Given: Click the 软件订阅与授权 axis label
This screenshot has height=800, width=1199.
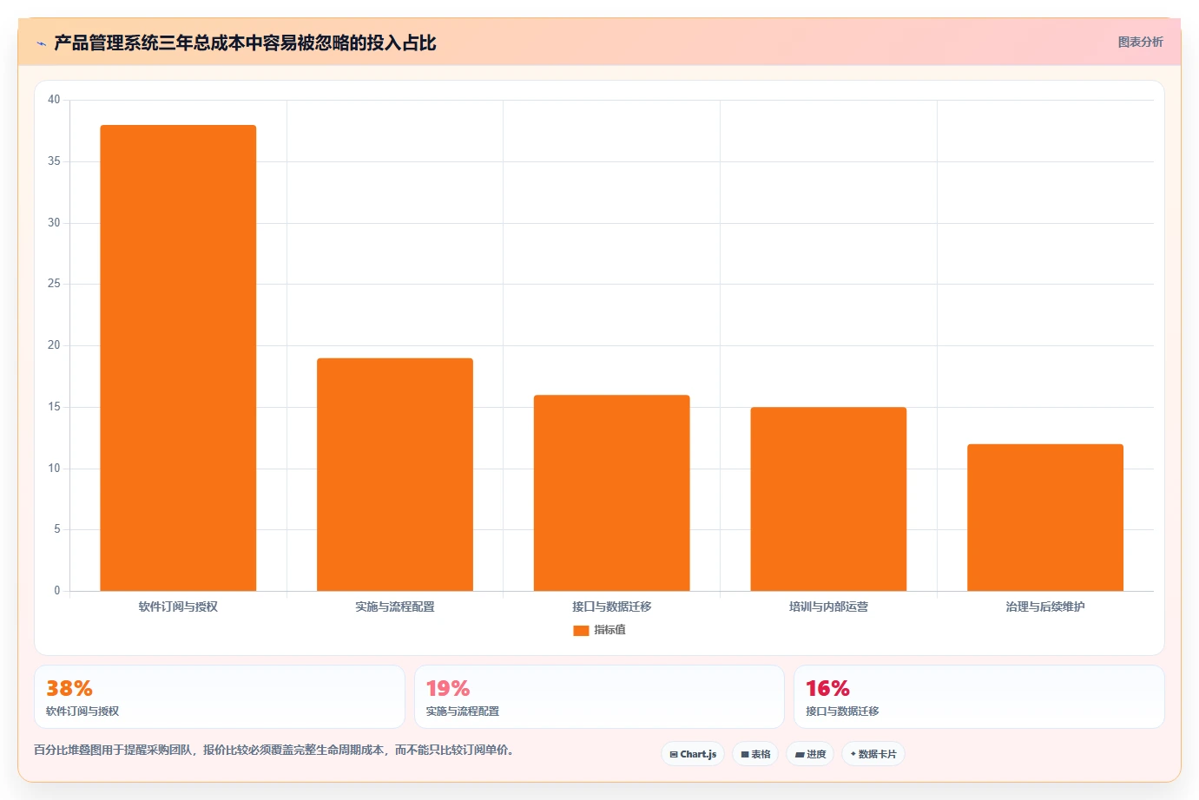Looking at the screenshot, I should click(178, 607).
